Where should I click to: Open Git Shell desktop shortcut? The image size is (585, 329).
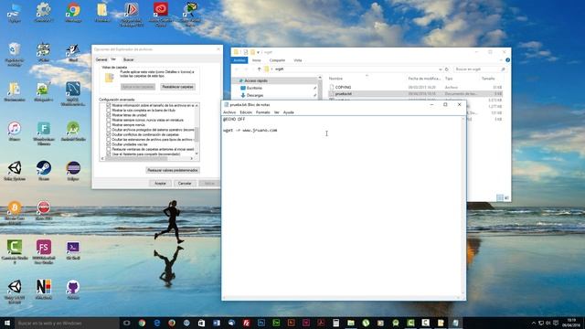(x=73, y=249)
